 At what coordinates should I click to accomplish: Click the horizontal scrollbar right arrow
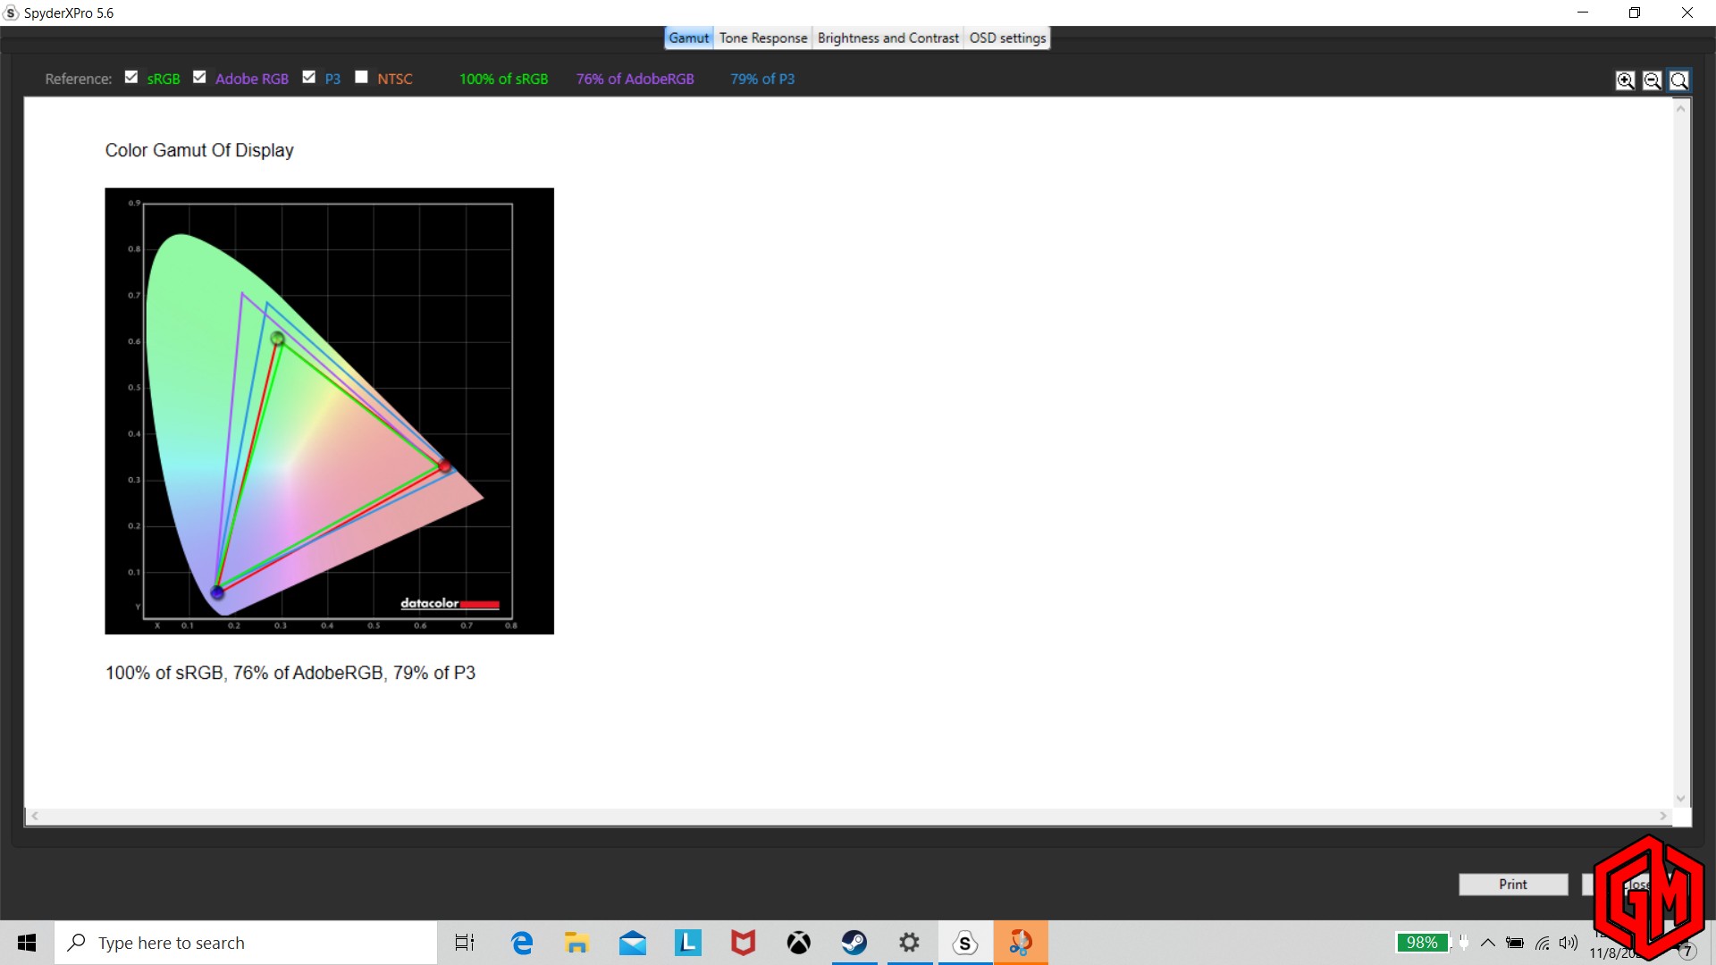(x=1662, y=816)
